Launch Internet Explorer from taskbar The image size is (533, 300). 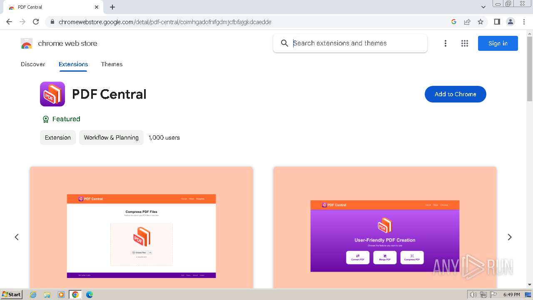33,295
